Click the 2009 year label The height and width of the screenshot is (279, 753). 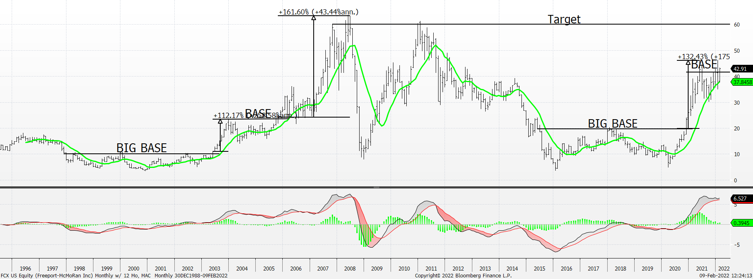click(x=377, y=269)
